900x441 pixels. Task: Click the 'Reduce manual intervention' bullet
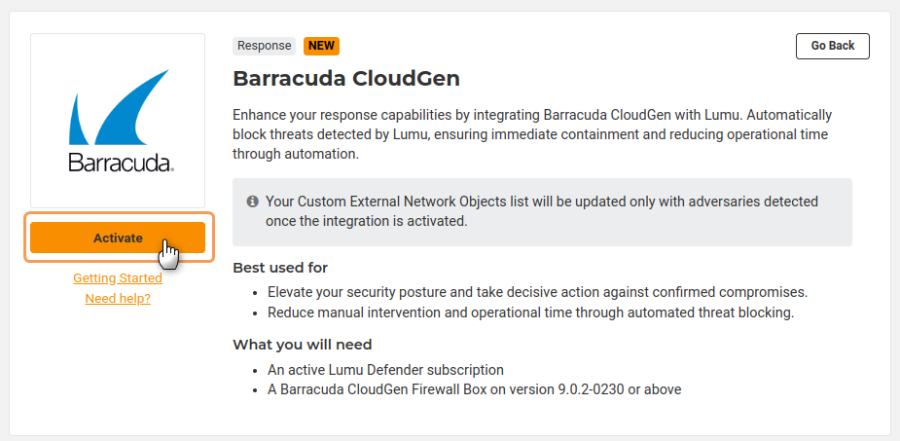pos(530,312)
